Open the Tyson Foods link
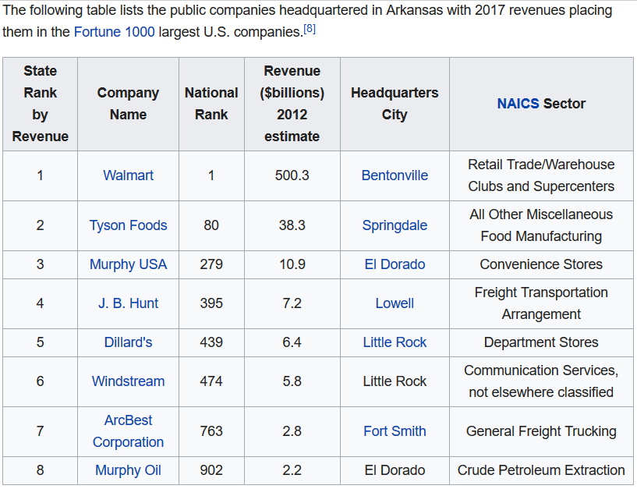This screenshot has width=637, height=489. (128, 225)
